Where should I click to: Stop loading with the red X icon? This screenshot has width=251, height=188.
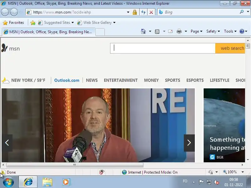pos(151,12)
